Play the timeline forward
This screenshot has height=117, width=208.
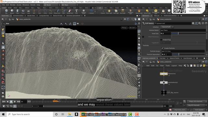point(15,102)
